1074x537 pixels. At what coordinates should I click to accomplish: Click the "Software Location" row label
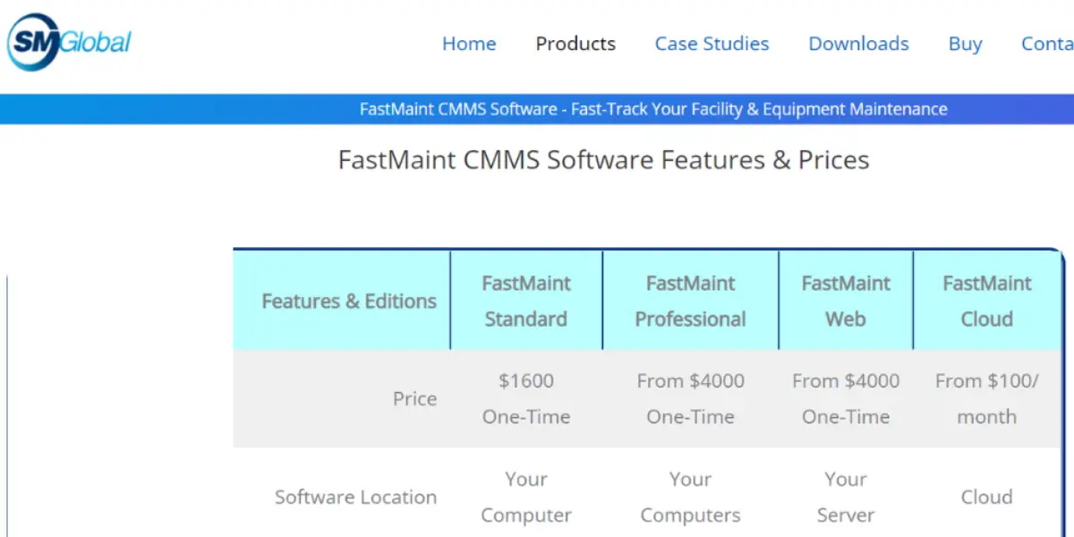tap(356, 498)
